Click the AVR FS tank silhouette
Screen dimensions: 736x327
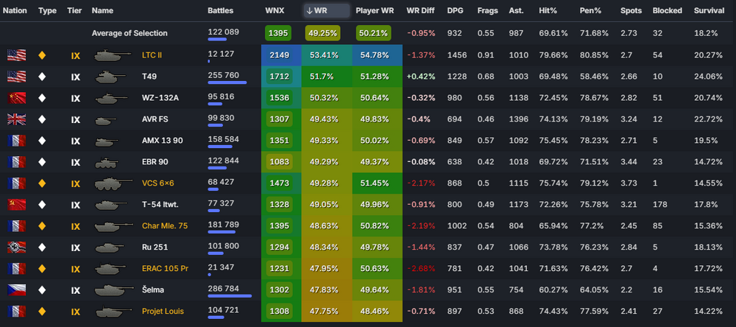(x=106, y=120)
